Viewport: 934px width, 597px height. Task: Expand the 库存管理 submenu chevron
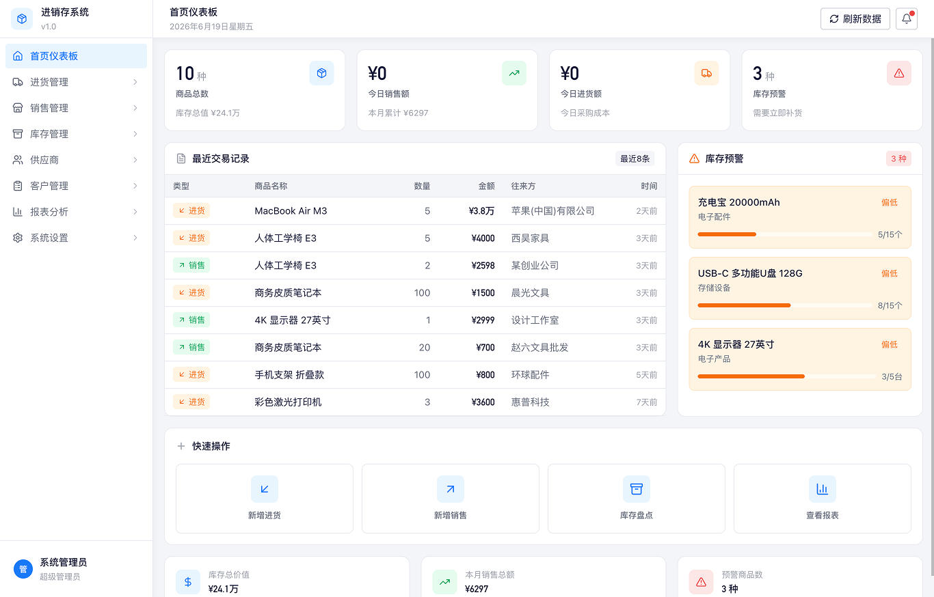click(x=135, y=134)
